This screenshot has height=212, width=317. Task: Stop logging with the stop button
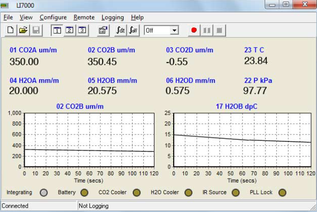tap(220, 30)
